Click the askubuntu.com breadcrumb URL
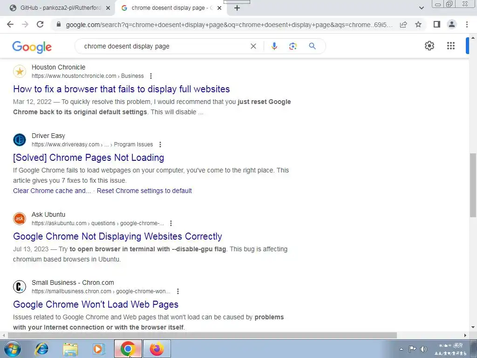The height and width of the screenshot is (358, 477). click(x=98, y=223)
